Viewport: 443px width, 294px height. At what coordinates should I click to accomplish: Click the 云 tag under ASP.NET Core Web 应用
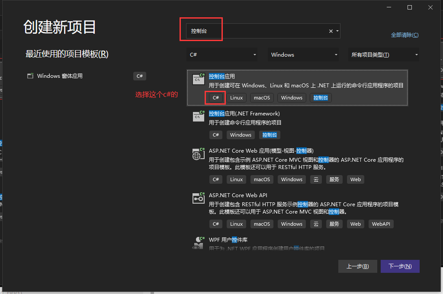click(316, 179)
